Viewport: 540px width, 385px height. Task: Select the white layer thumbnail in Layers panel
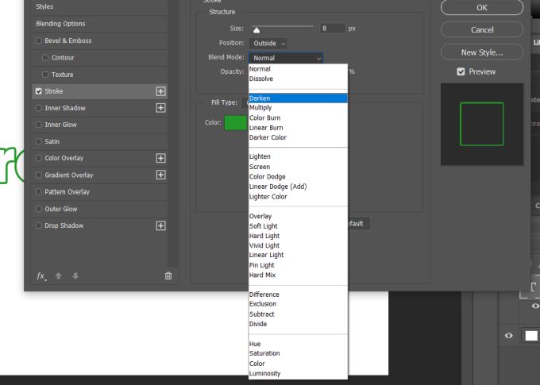click(531, 336)
